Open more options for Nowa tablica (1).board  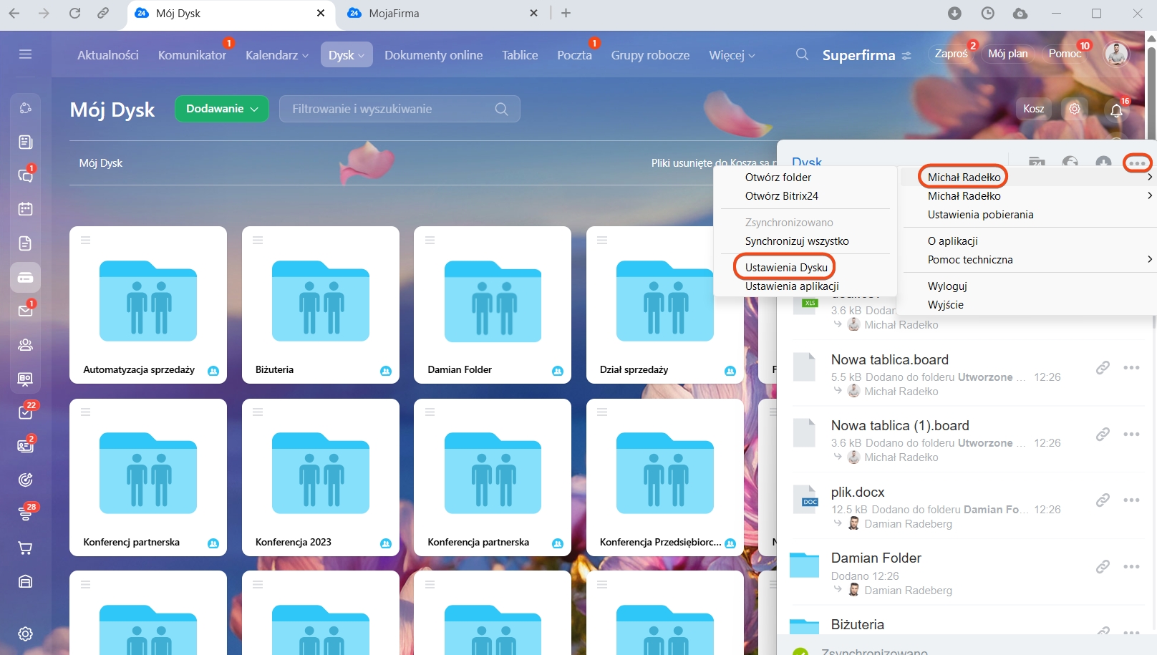click(x=1131, y=434)
